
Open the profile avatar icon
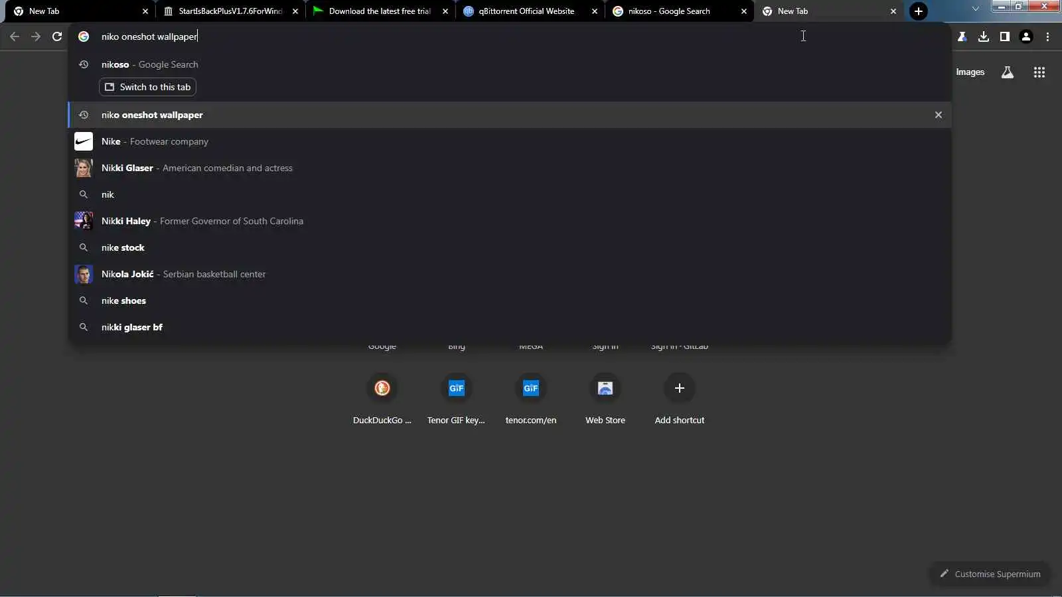click(1026, 36)
